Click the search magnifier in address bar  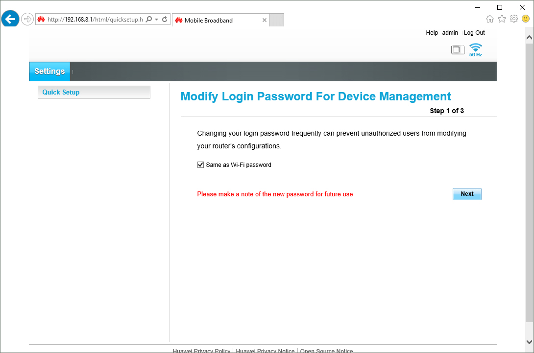click(149, 20)
